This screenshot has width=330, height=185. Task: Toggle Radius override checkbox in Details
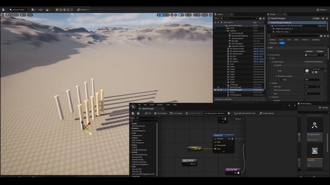coord(282,80)
